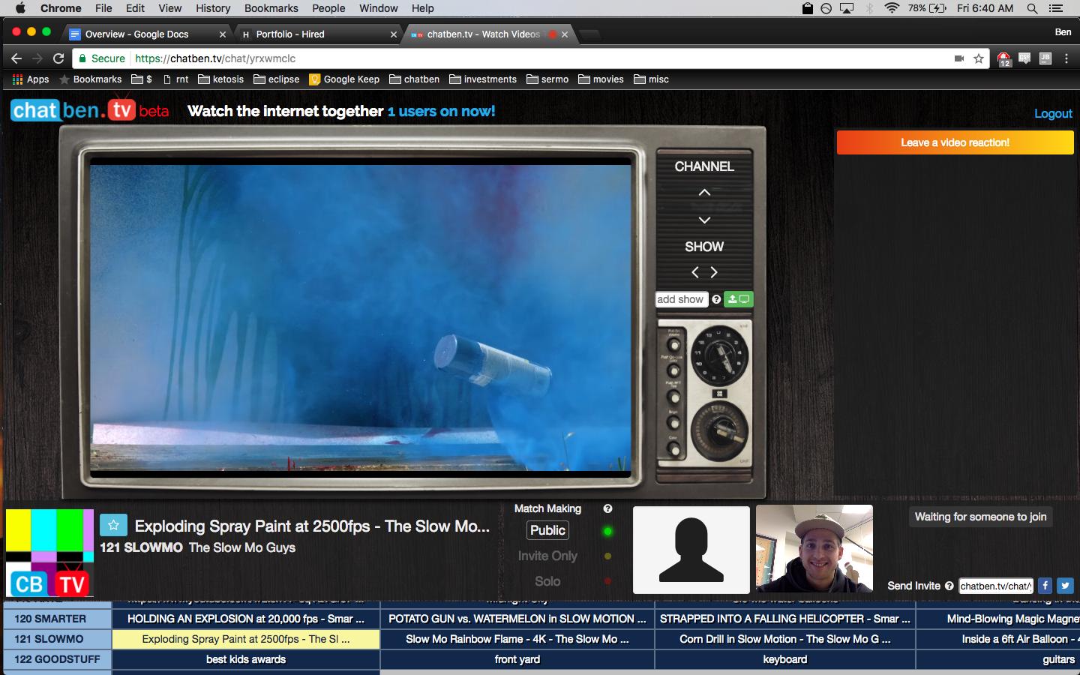Click the CB TV color bars logo
The width and height of the screenshot is (1080, 675).
49,553
